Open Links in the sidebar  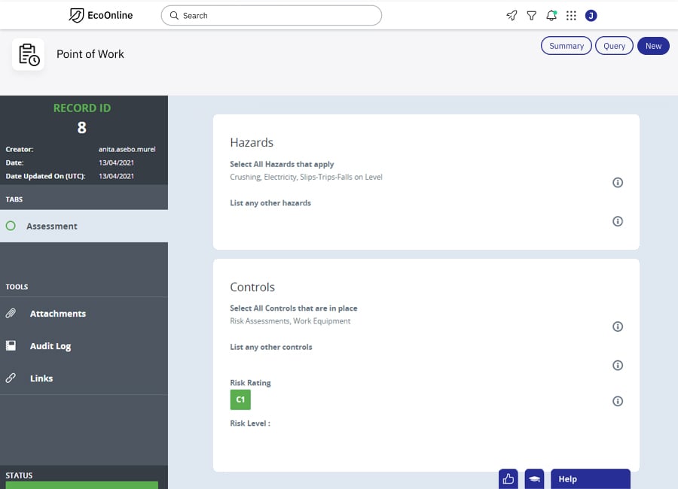click(x=41, y=378)
